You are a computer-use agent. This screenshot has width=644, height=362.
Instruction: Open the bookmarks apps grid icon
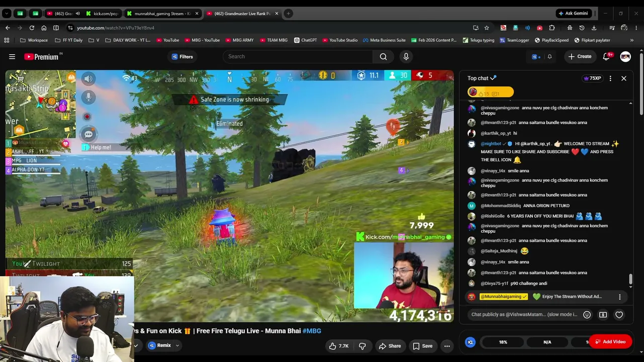pos(7,40)
